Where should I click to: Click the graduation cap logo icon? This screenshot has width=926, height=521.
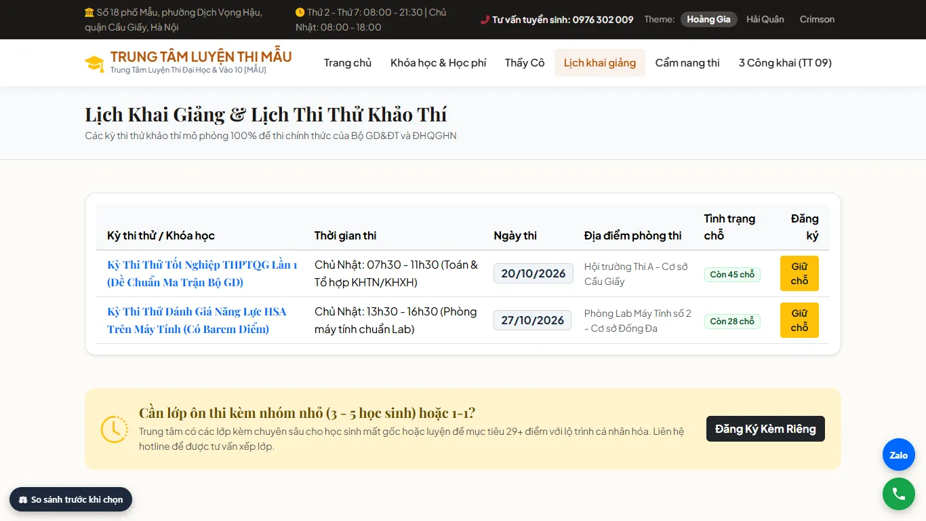(x=94, y=63)
